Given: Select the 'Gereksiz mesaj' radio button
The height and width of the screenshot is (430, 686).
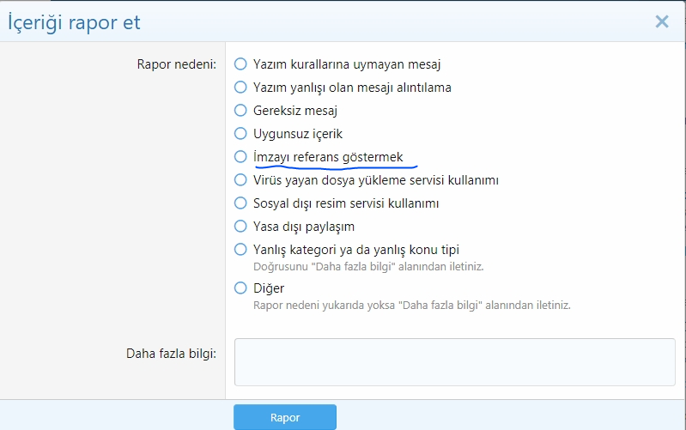Looking at the screenshot, I should click(x=240, y=110).
